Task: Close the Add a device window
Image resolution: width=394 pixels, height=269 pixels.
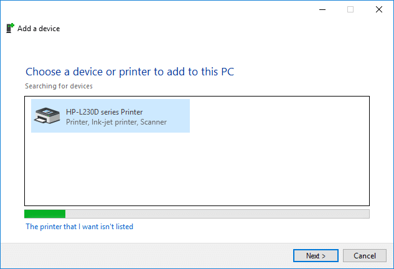Action: [x=378, y=9]
